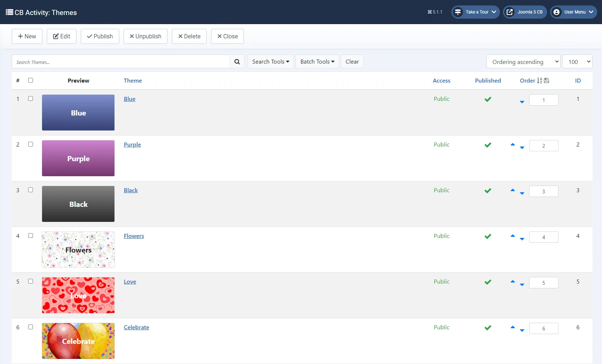Click the Close toolbar button
The image size is (602, 364).
227,37
